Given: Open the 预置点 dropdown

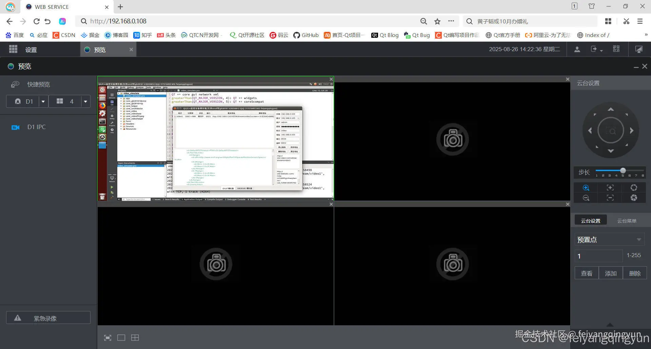Looking at the screenshot, I should [609, 240].
